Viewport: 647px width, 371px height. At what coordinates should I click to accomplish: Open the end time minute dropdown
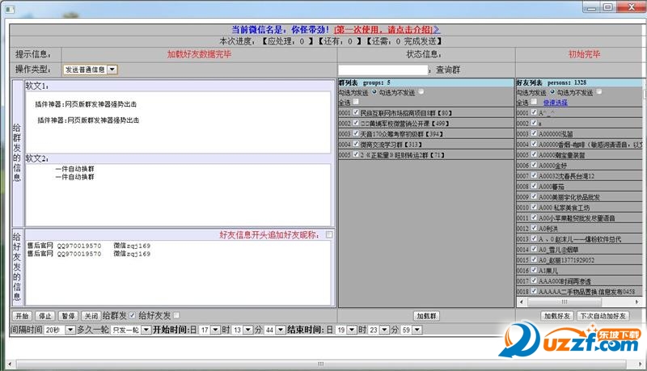click(411, 330)
